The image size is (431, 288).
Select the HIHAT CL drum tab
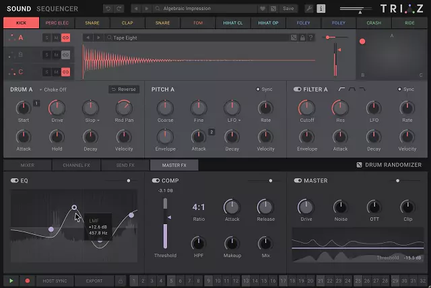233,23
